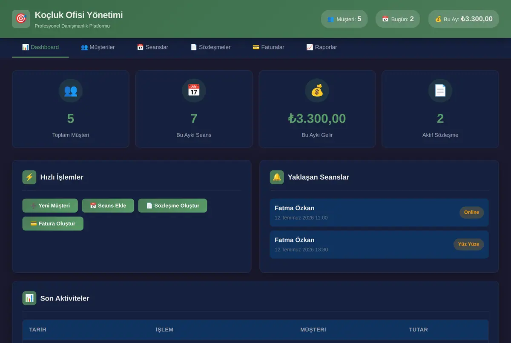Click the Fatura Oluştur button
511x343 pixels.
click(53, 223)
